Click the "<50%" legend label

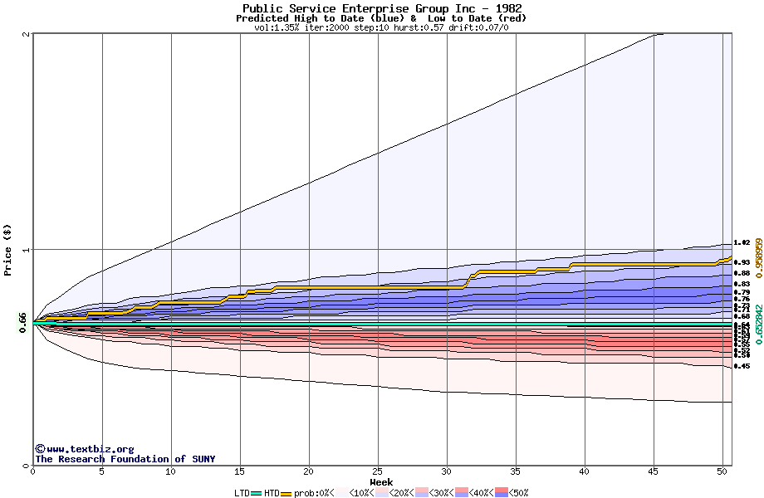pyautogui.click(x=518, y=493)
